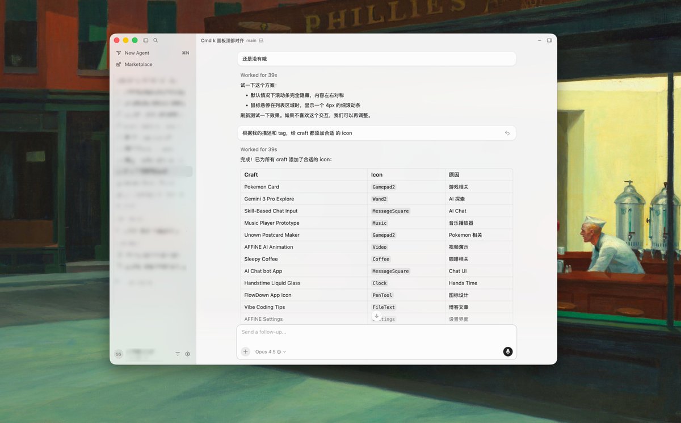Select the reason cell 游戏相关
This screenshot has height=423, width=681.
(479, 187)
